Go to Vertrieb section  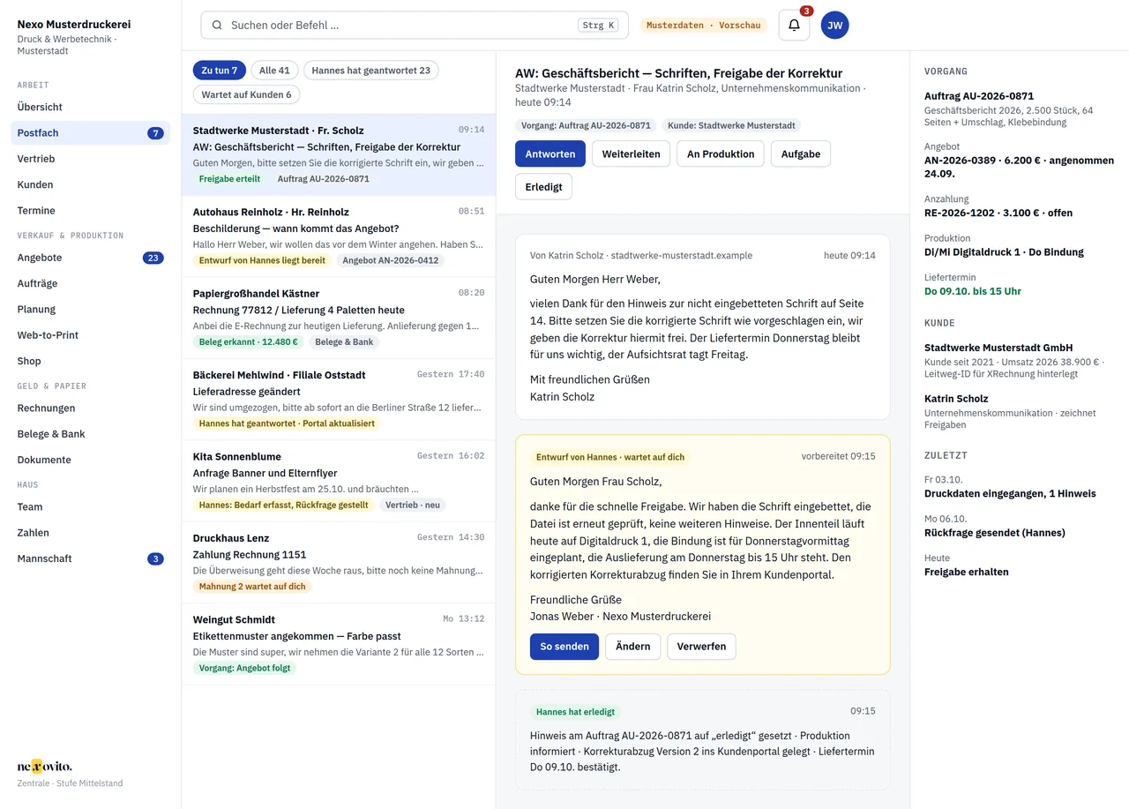90,159
